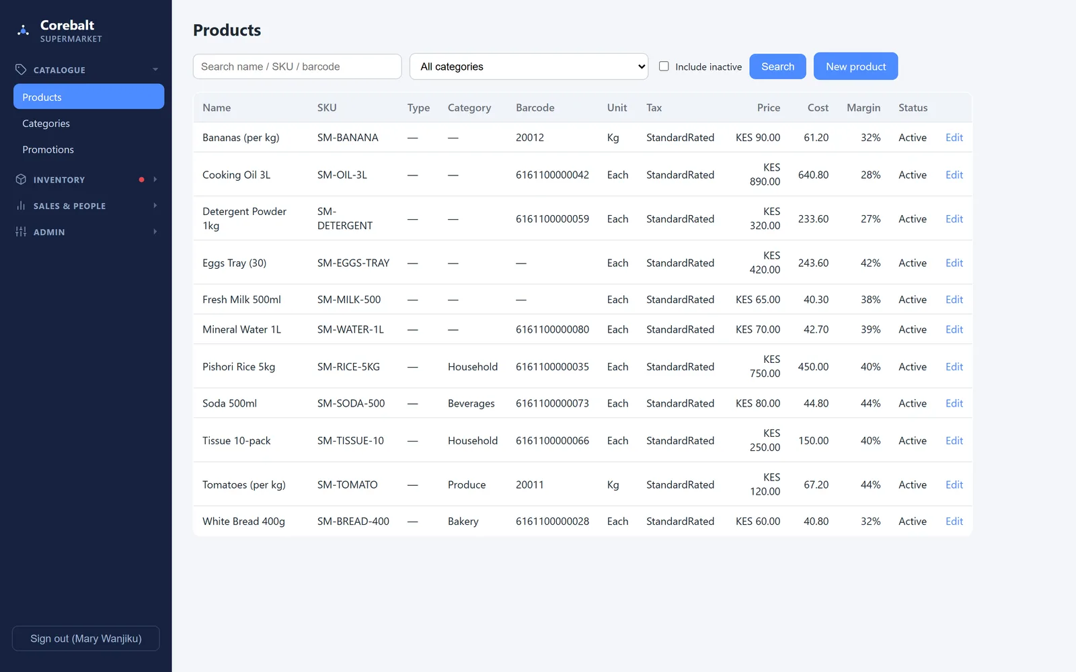Click the Price column header
Screen dimensions: 1076x672
point(769,108)
